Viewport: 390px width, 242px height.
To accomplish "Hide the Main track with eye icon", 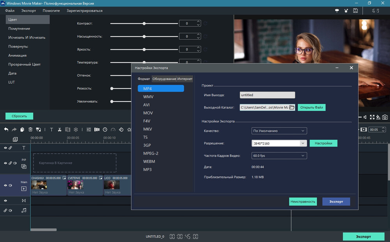I will click(x=5, y=185).
